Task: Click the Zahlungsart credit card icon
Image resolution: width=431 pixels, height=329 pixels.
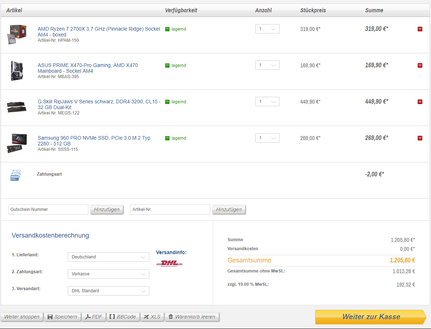Action: click(x=16, y=175)
